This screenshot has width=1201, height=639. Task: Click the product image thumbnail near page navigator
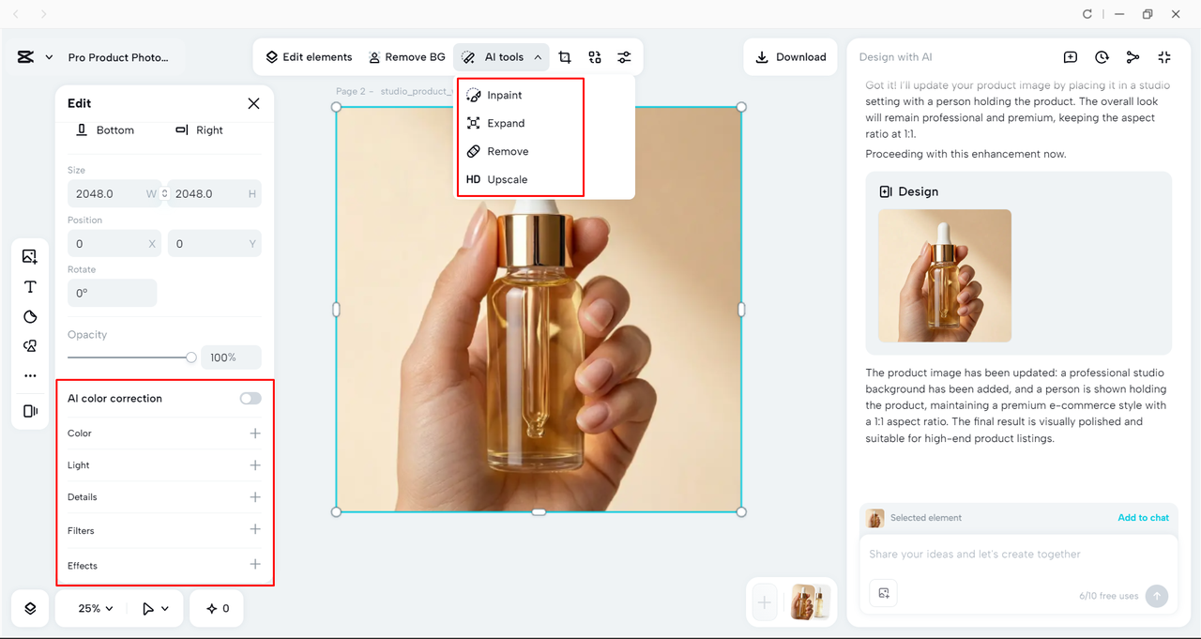[804, 601]
